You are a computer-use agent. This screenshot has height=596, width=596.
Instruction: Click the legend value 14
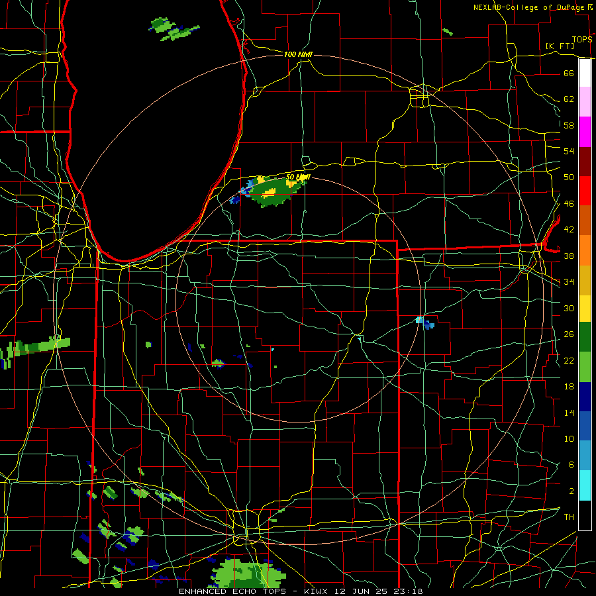click(569, 413)
